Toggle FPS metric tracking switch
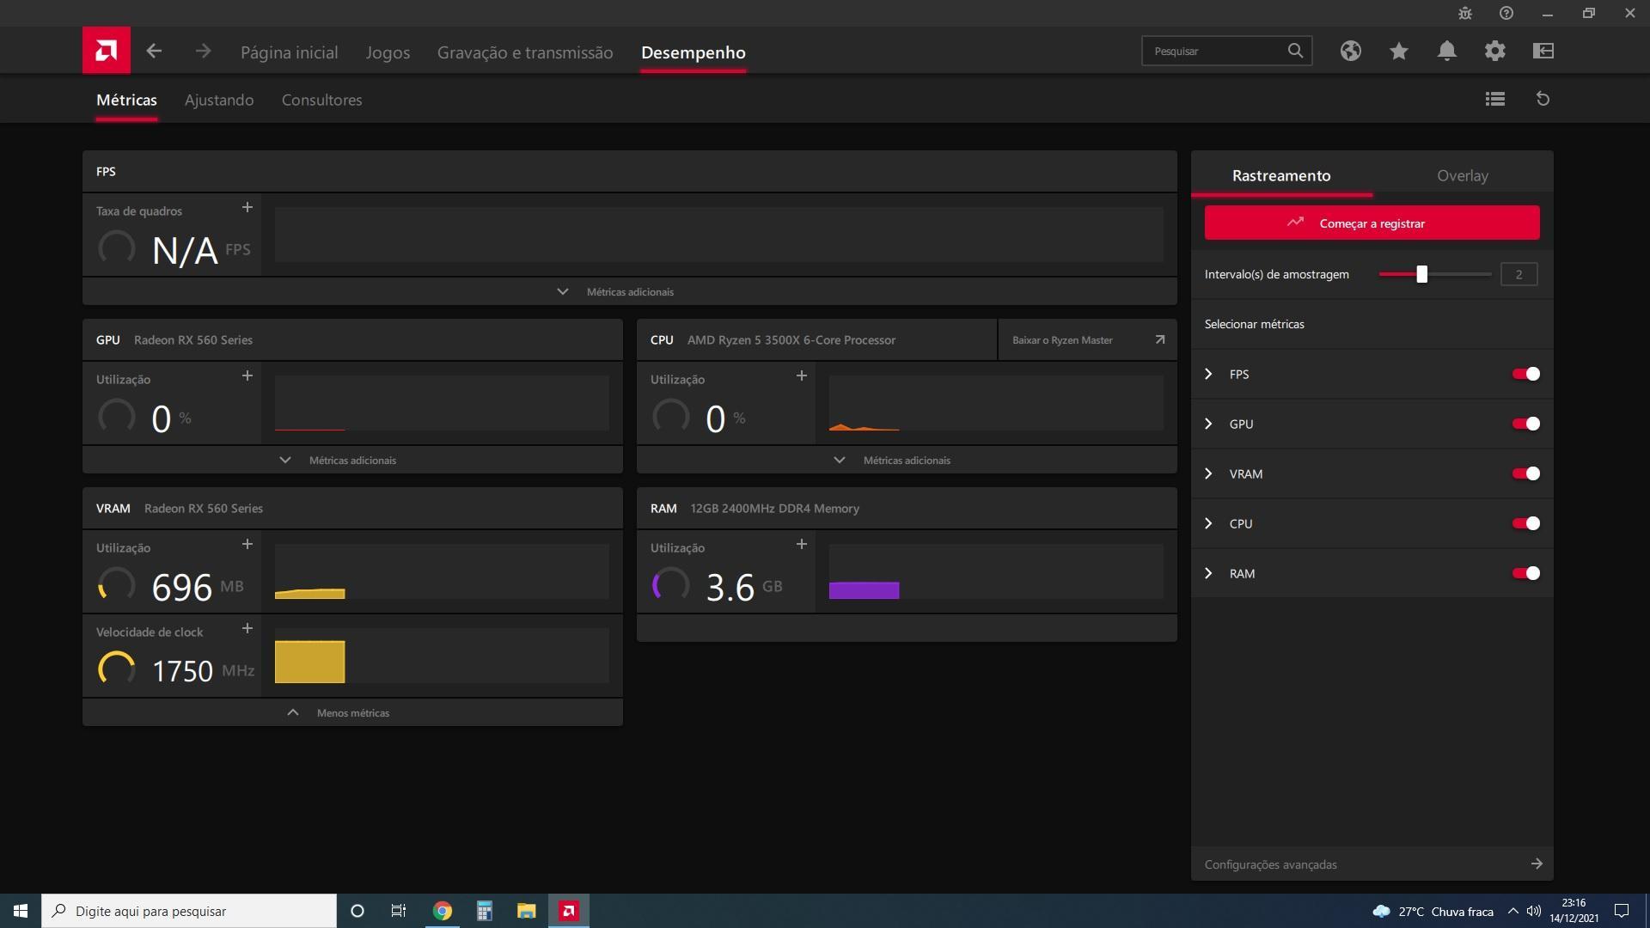The width and height of the screenshot is (1650, 928). coord(1526,374)
